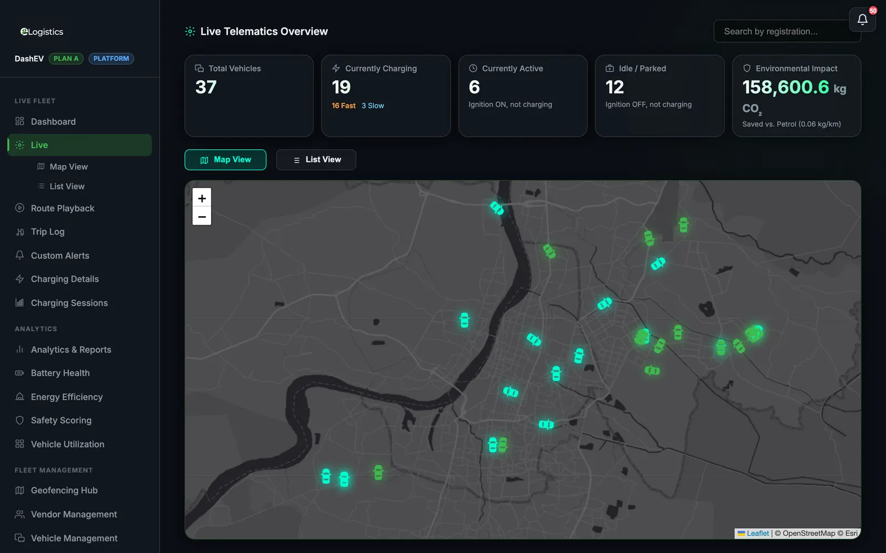Click 'Ignition ON, not charging' text
Screen dimensions: 886x553
510,105
